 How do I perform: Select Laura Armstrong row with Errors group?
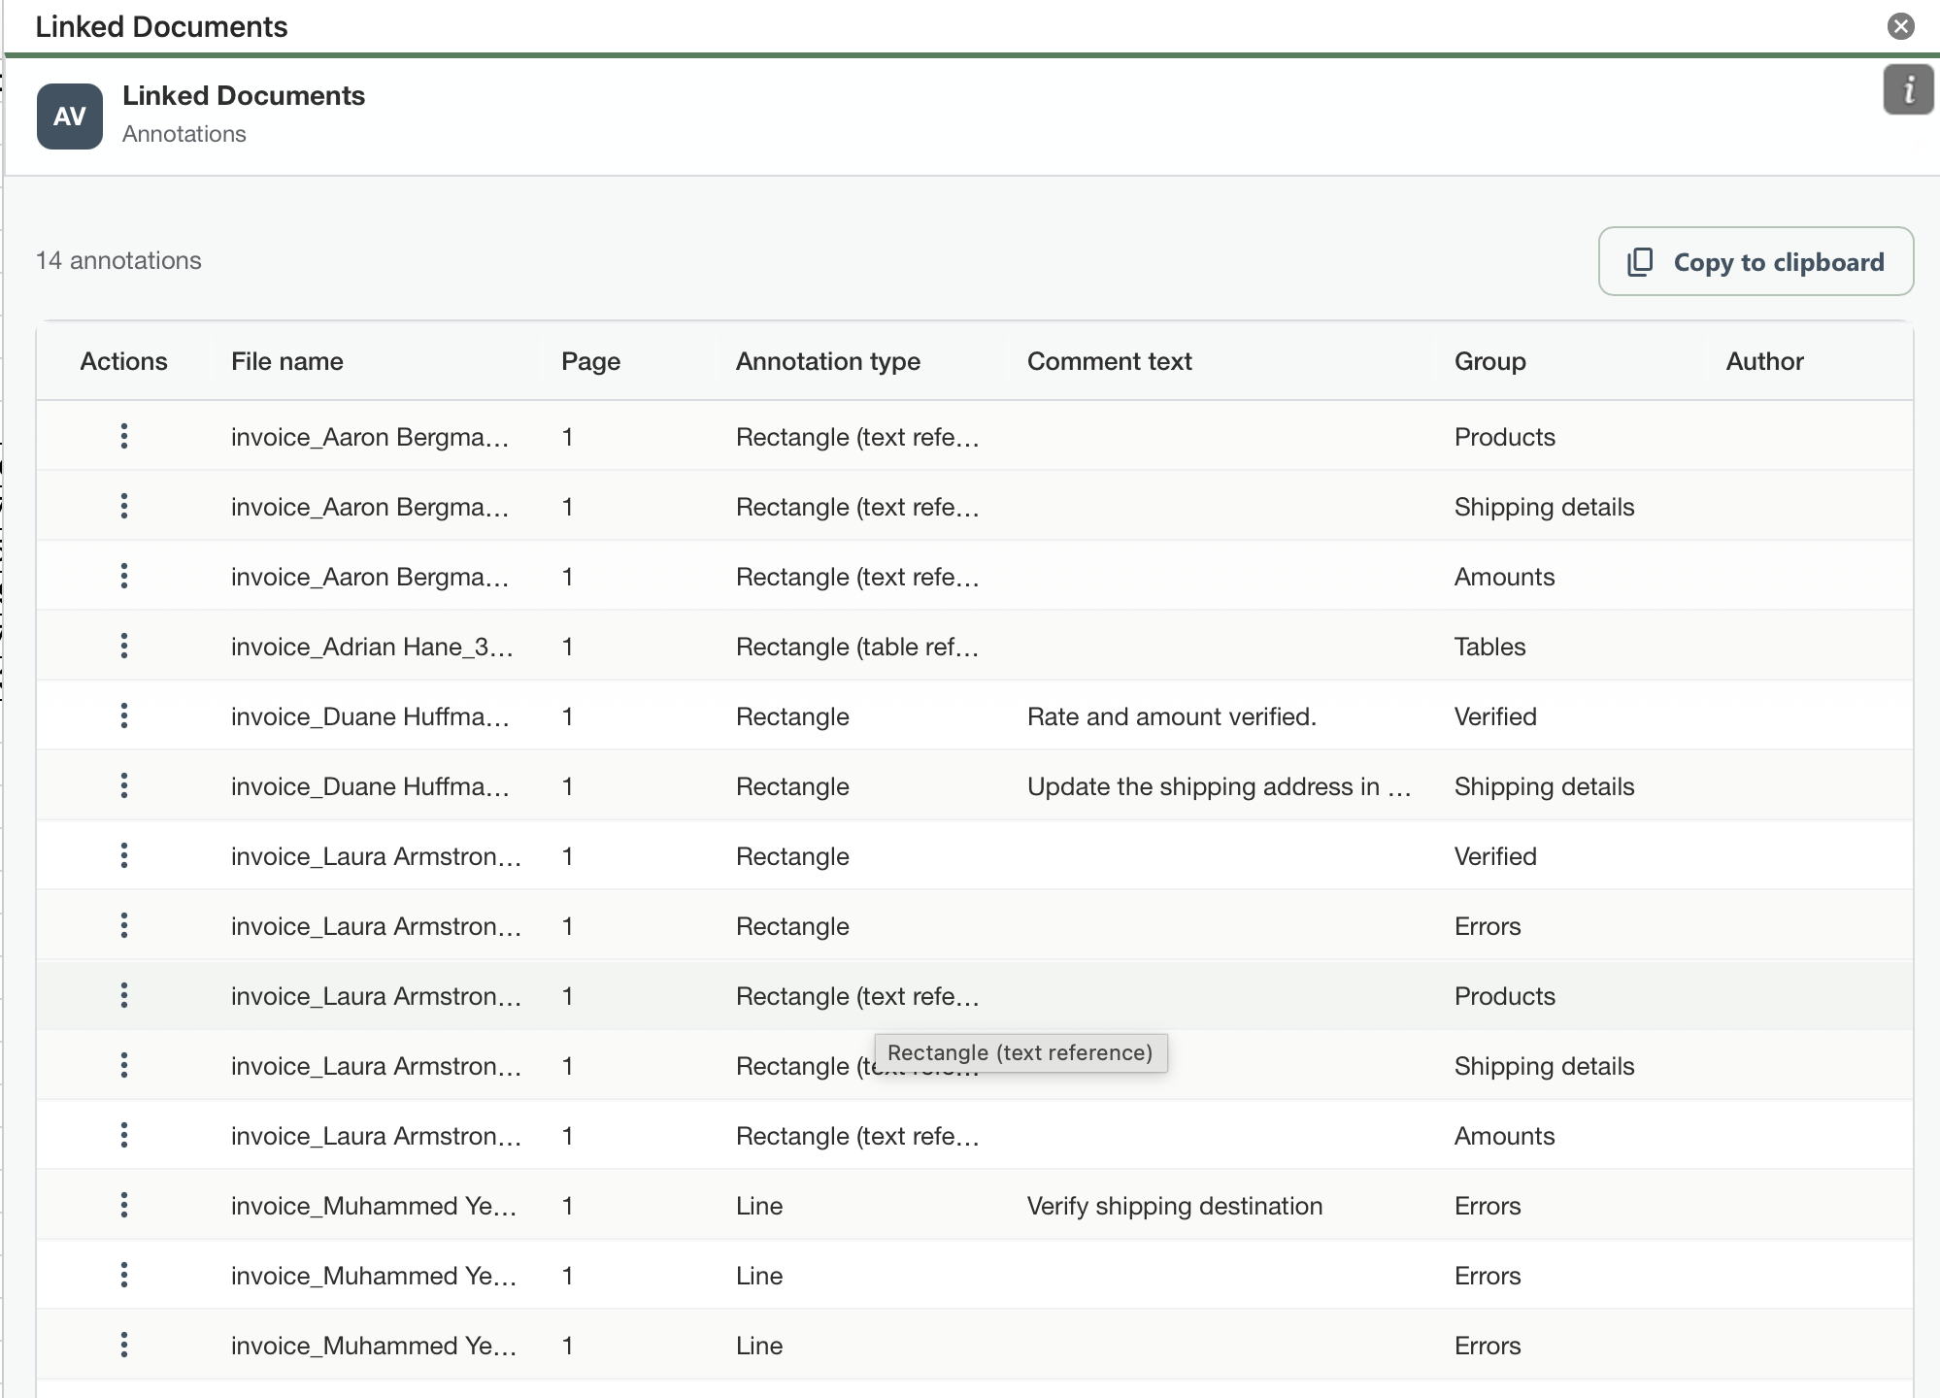[975, 925]
